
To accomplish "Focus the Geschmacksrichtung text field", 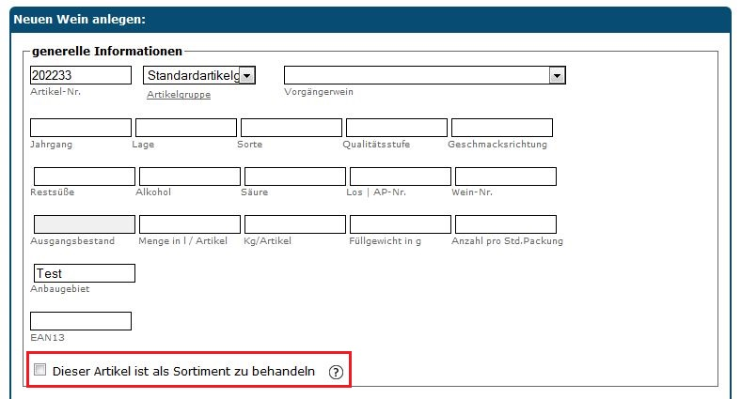I will [x=502, y=128].
